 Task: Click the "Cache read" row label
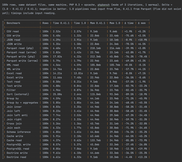pos(14,140)
